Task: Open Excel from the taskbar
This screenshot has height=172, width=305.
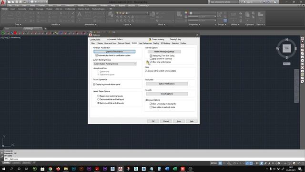Action: (x=175, y=169)
